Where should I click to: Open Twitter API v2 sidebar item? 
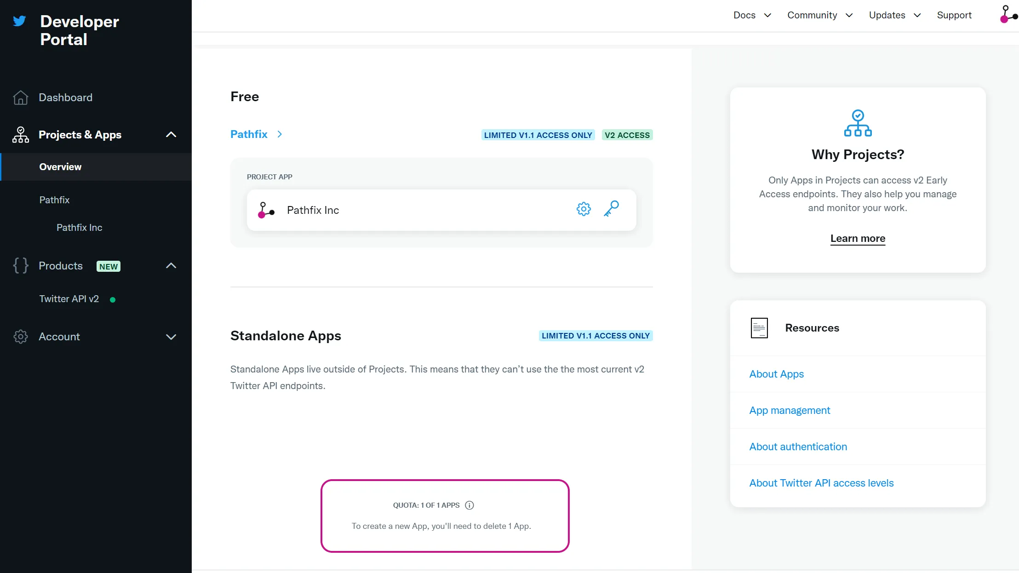(69, 299)
